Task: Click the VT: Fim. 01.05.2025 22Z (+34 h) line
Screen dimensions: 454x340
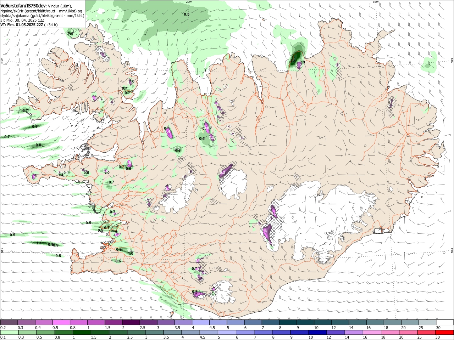Action: (29, 25)
